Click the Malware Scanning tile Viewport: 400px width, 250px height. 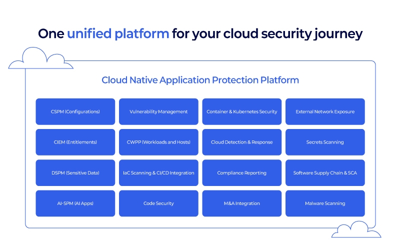point(325,203)
